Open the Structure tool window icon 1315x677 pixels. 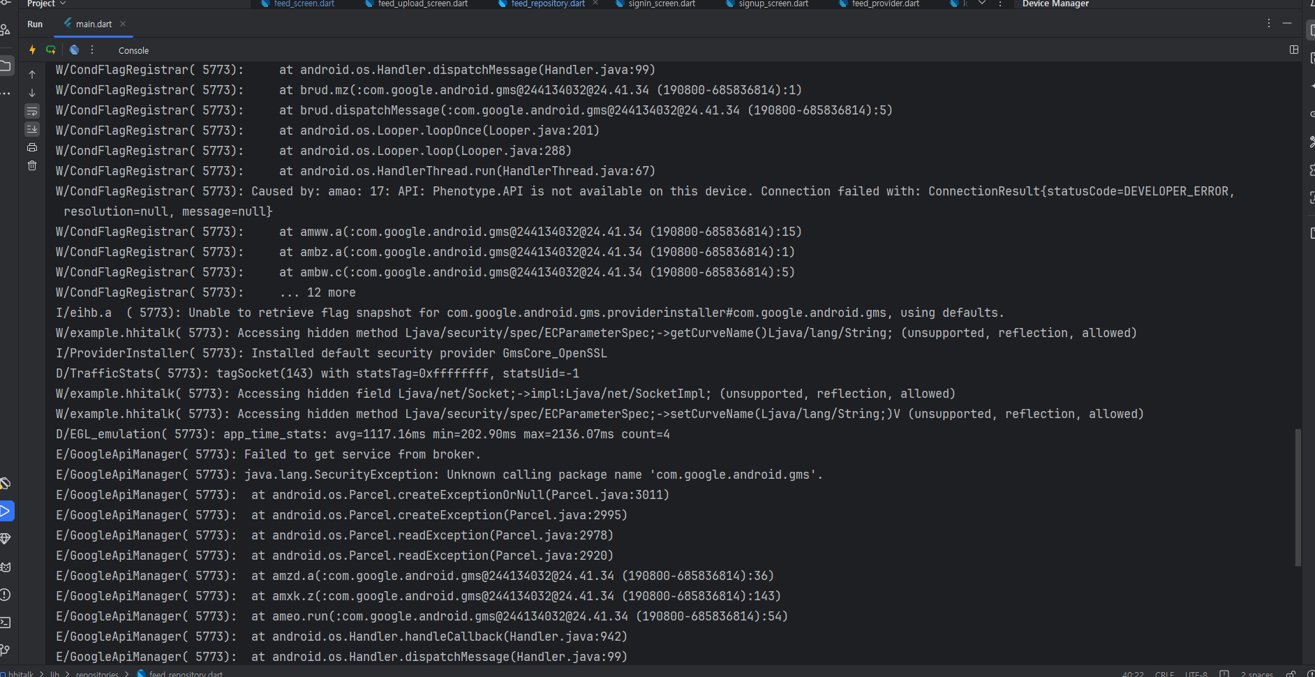tap(6, 30)
